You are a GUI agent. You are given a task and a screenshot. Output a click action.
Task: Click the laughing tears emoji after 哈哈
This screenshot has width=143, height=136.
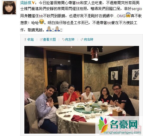[x=42, y=22]
